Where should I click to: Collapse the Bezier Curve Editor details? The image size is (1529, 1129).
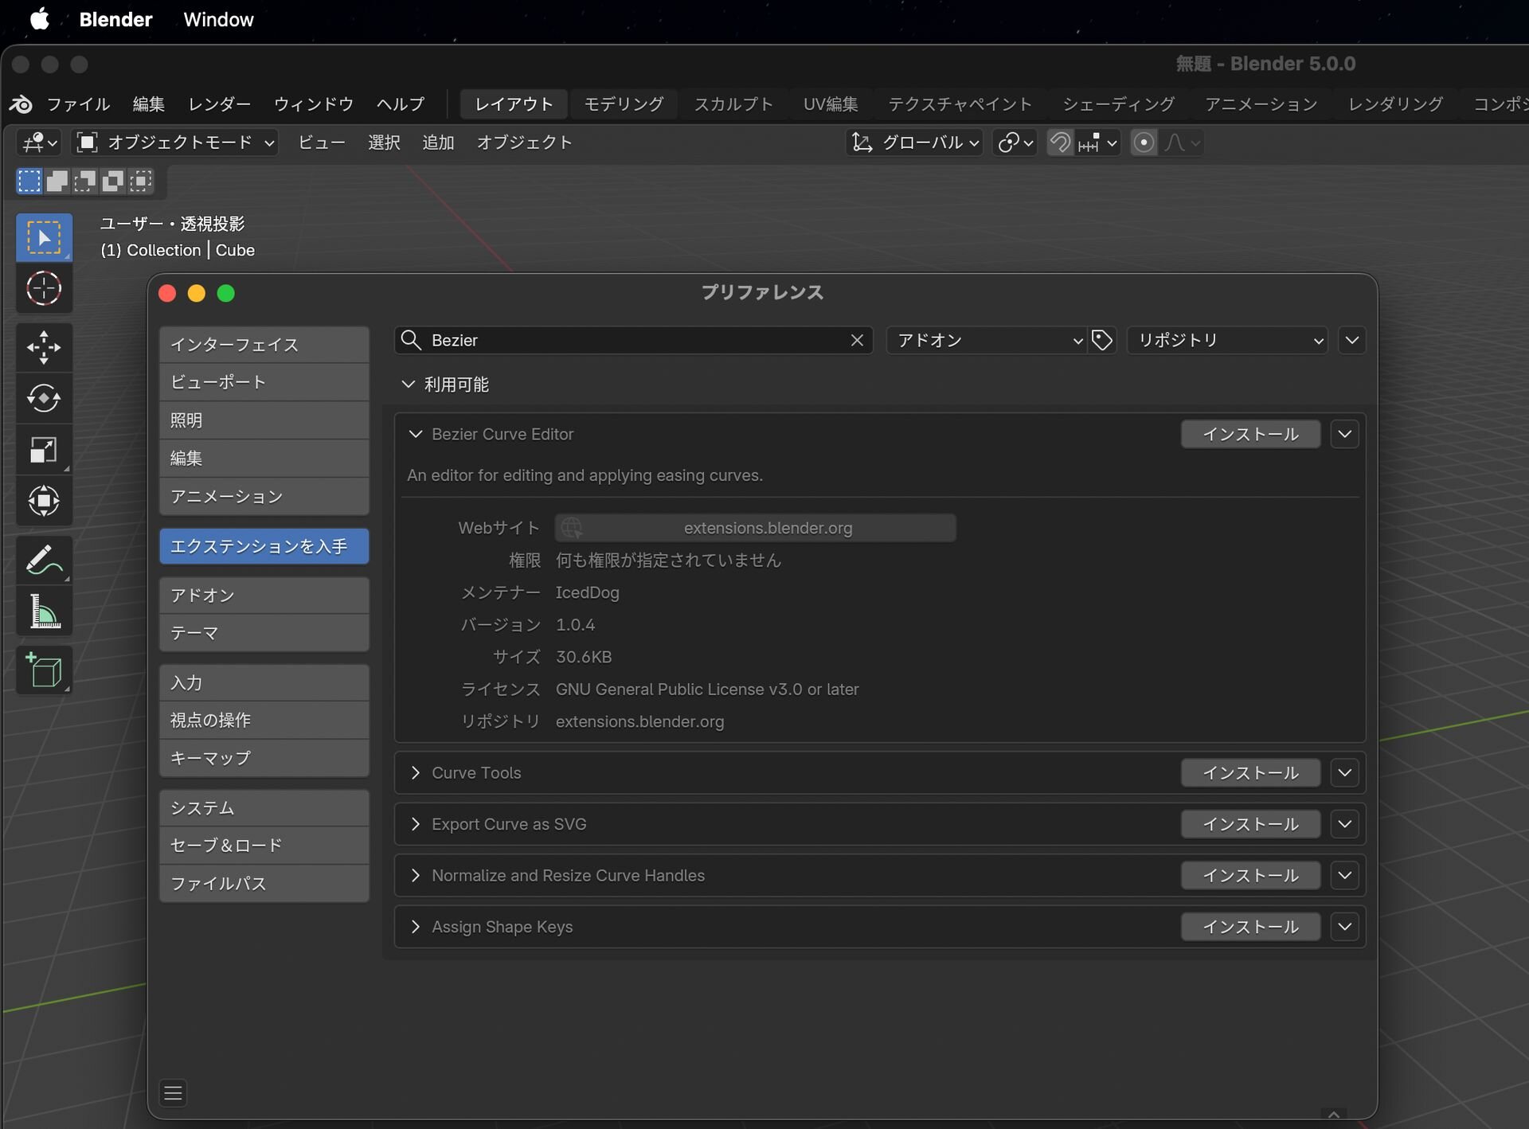[x=415, y=434]
